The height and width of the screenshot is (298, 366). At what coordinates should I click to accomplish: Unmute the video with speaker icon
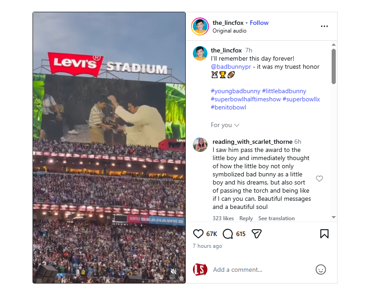(173, 271)
